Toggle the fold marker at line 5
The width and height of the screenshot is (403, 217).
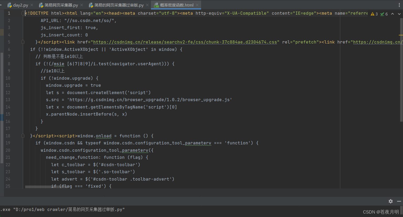pos(23,42)
